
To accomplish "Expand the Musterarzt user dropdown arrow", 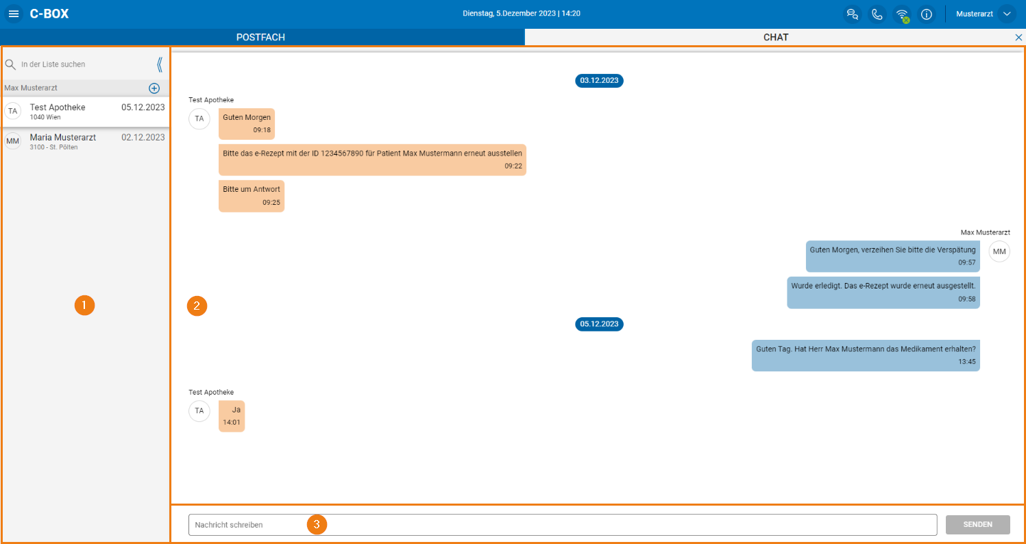I will tap(1007, 14).
